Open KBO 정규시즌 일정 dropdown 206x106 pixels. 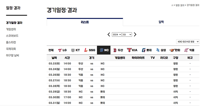tap(188, 42)
